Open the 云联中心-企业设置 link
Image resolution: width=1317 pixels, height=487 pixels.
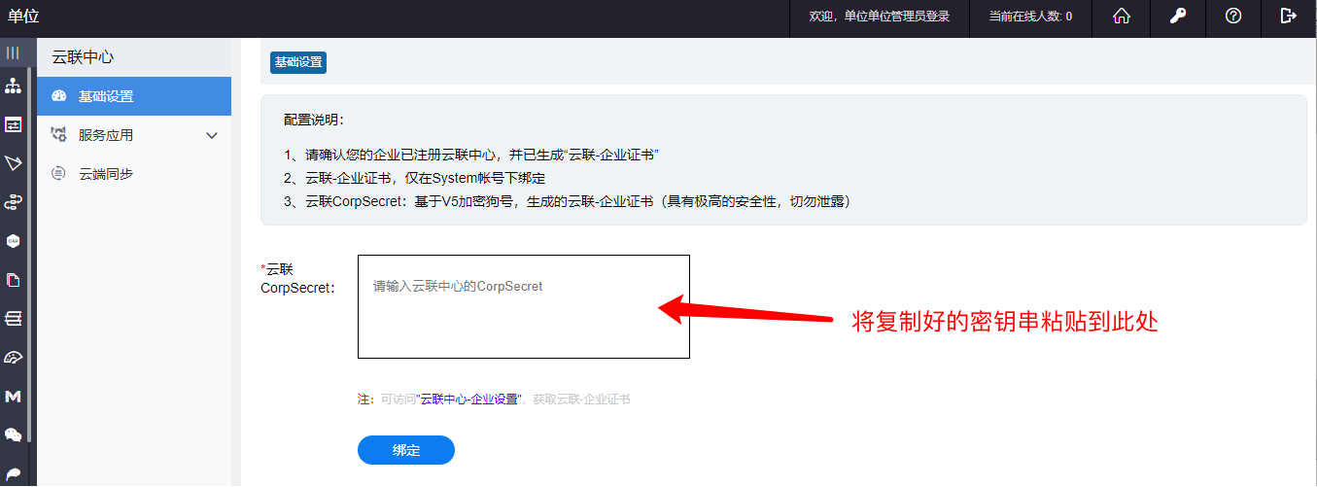click(469, 400)
